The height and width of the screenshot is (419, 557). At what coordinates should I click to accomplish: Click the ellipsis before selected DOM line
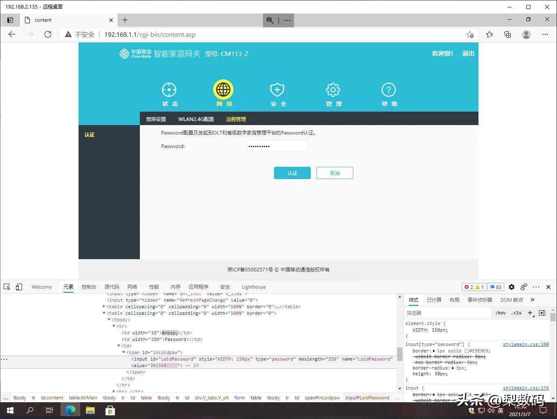point(4,359)
